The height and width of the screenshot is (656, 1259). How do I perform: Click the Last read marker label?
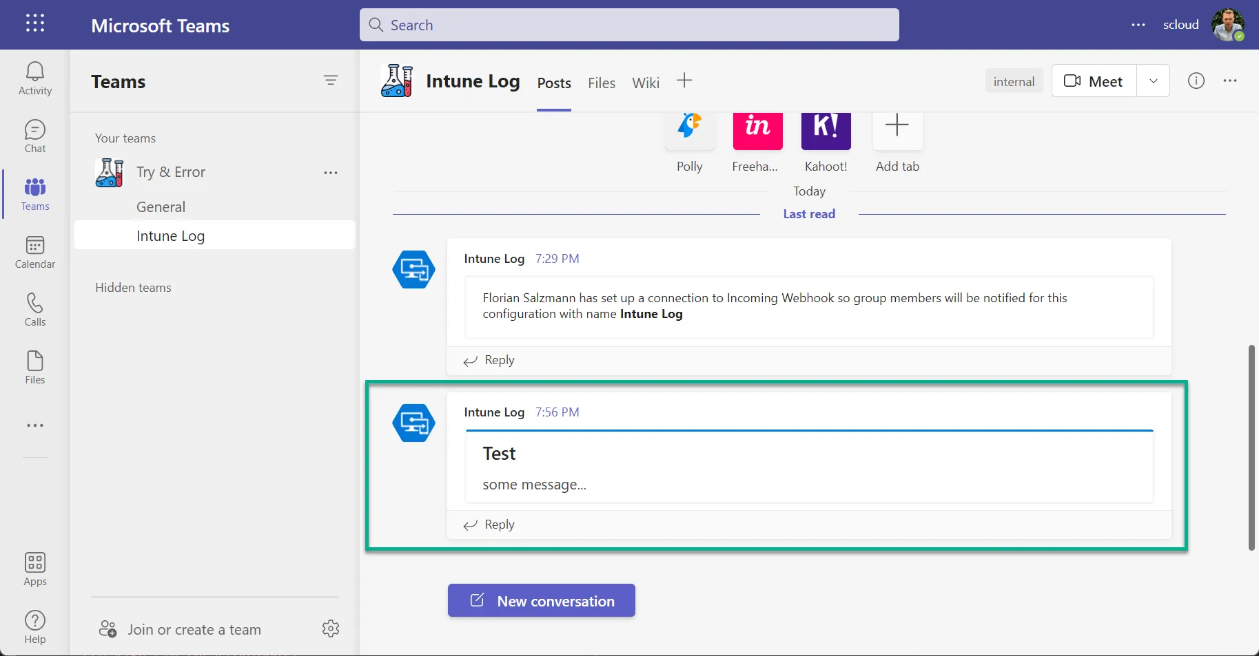pyautogui.click(x=809, y=214)
